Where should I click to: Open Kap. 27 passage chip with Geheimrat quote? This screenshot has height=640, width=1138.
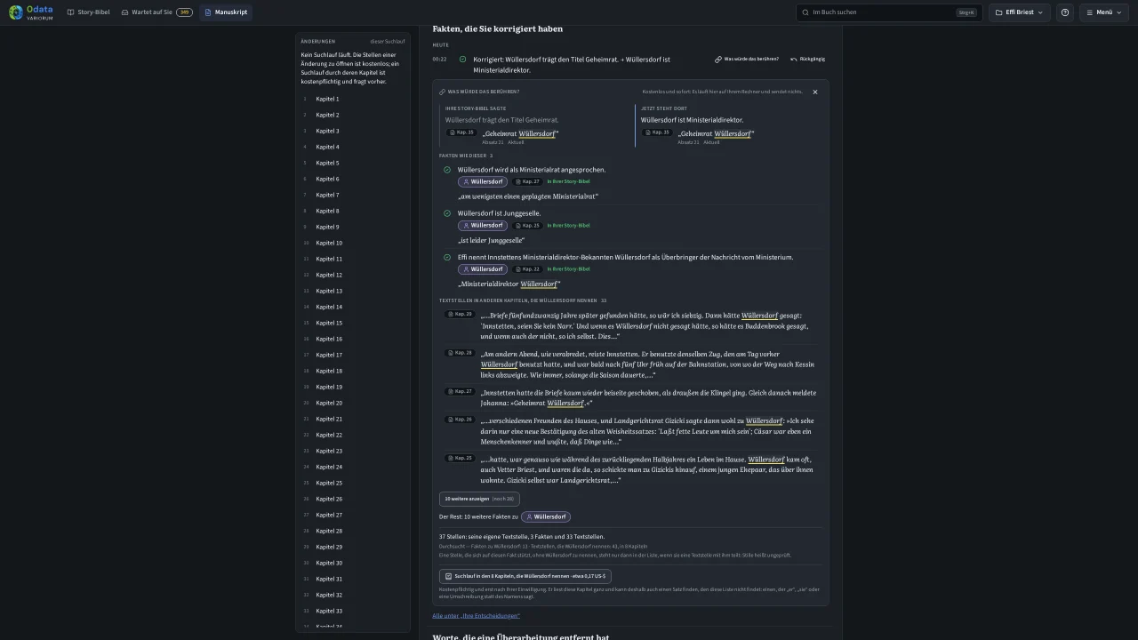point(461,391)
